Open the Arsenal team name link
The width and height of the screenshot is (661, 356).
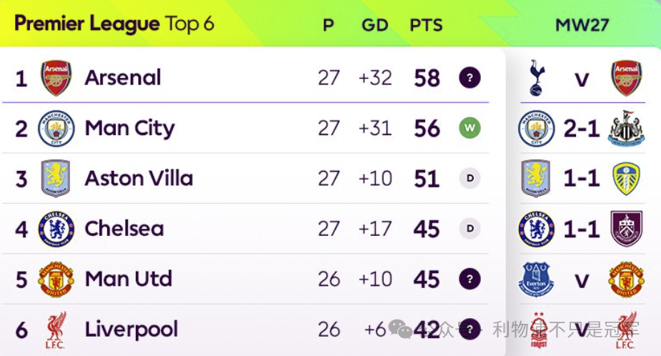coord(123,78)
